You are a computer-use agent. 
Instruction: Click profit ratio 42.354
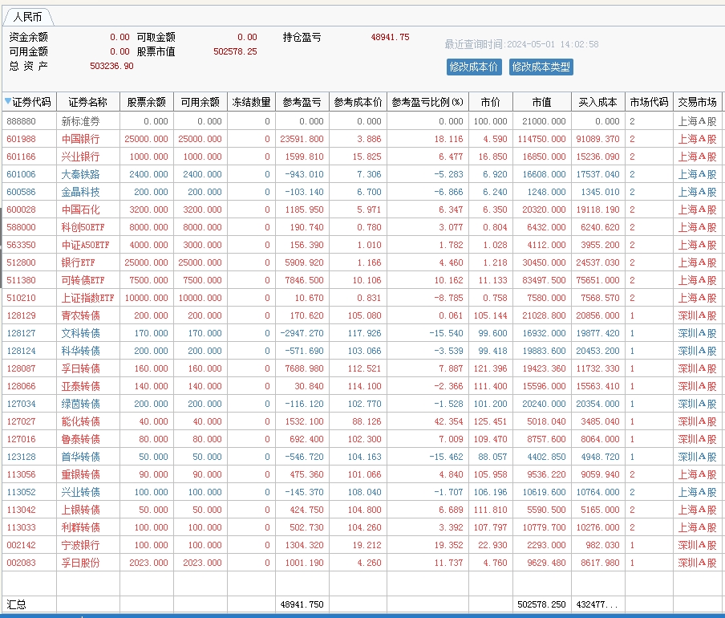448,421
